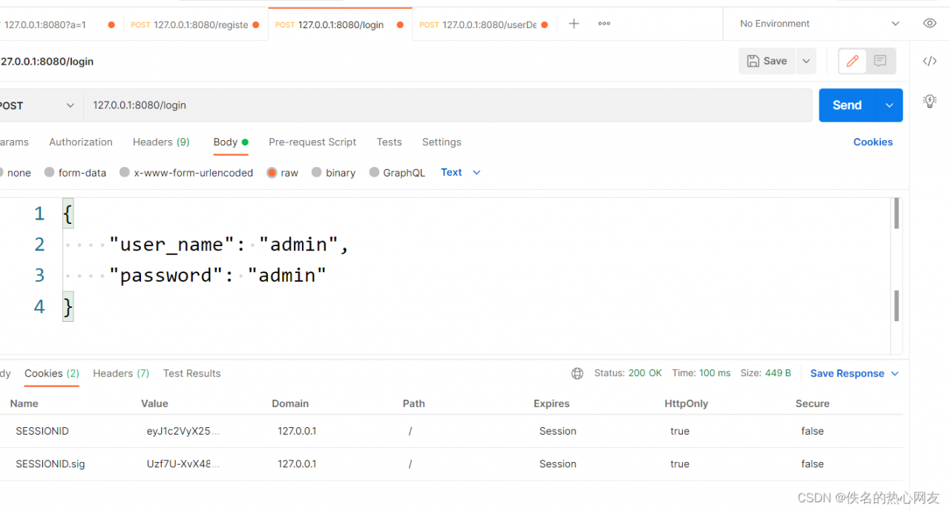Open the code snippet icon in sidebar
The height and width of the screenshot is (511, 950).
[929, 62]
